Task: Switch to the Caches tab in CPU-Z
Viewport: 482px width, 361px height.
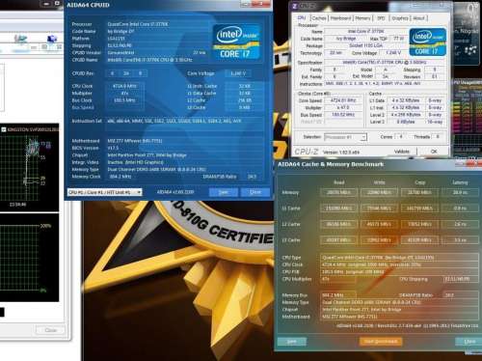Action: click(319, 18)
